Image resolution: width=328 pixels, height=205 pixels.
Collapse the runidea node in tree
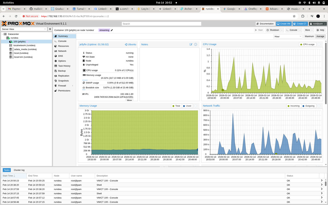[5, 38]
